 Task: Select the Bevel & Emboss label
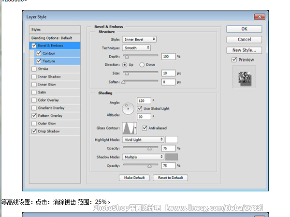point(50,46)
